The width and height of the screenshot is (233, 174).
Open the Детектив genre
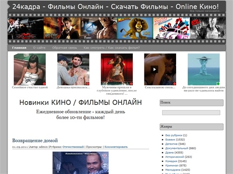[x=171, y=144]
